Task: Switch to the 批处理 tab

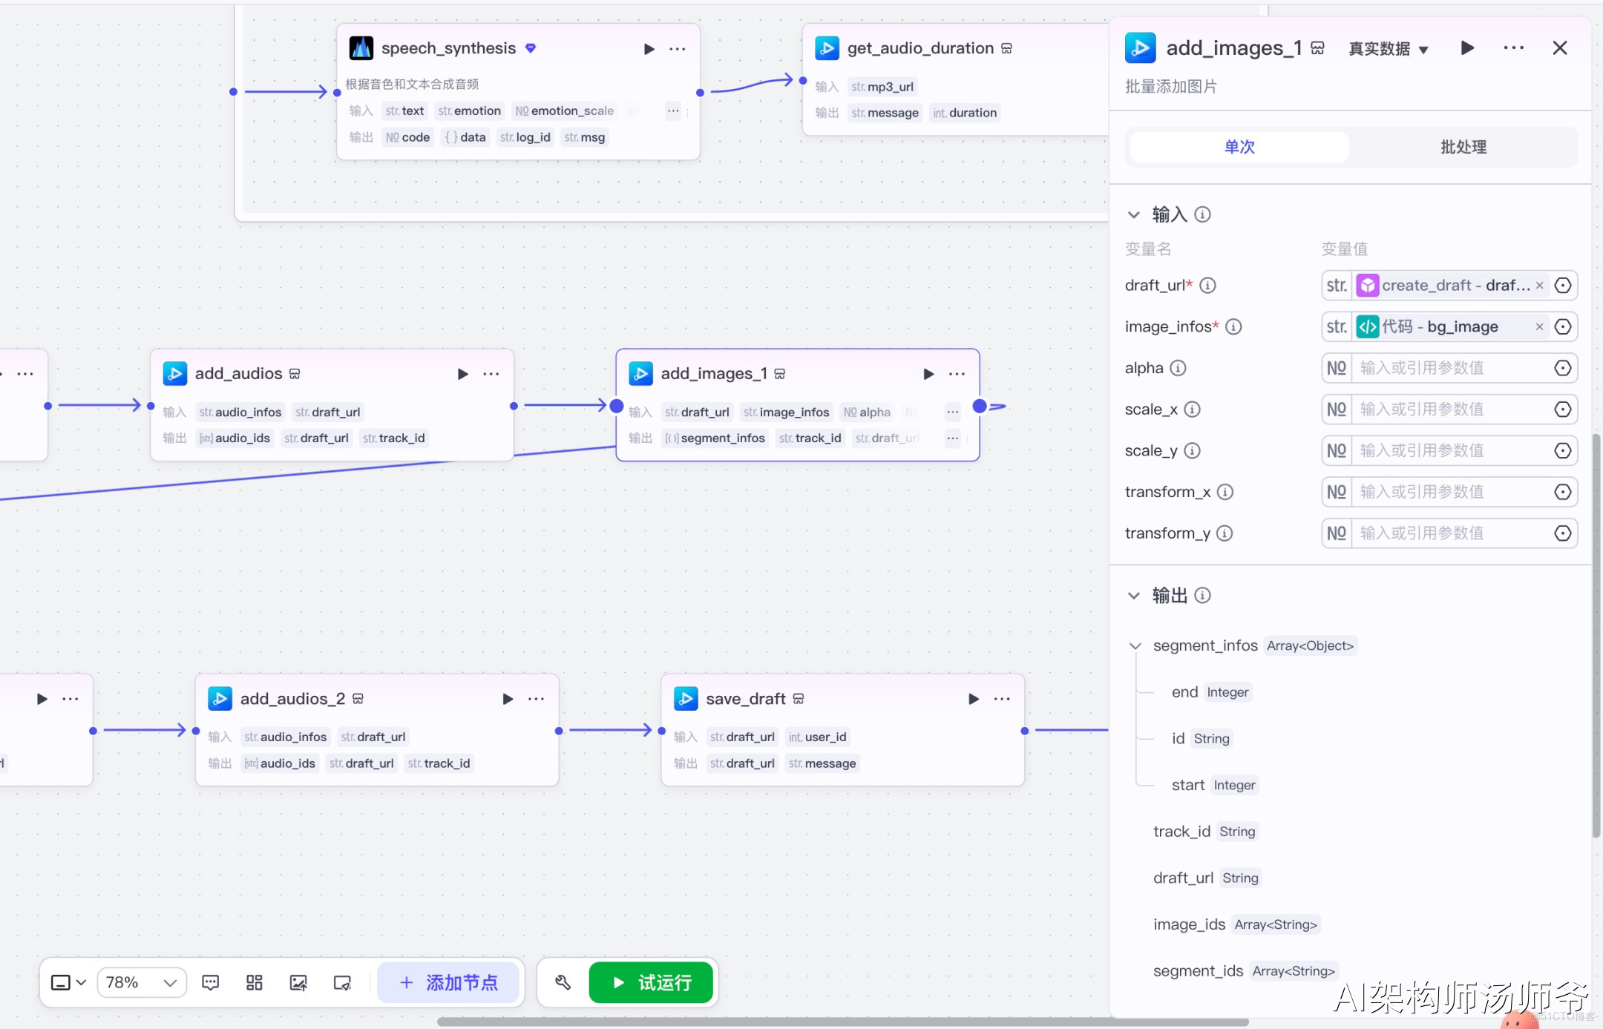Action: [x=1463, y=147]
